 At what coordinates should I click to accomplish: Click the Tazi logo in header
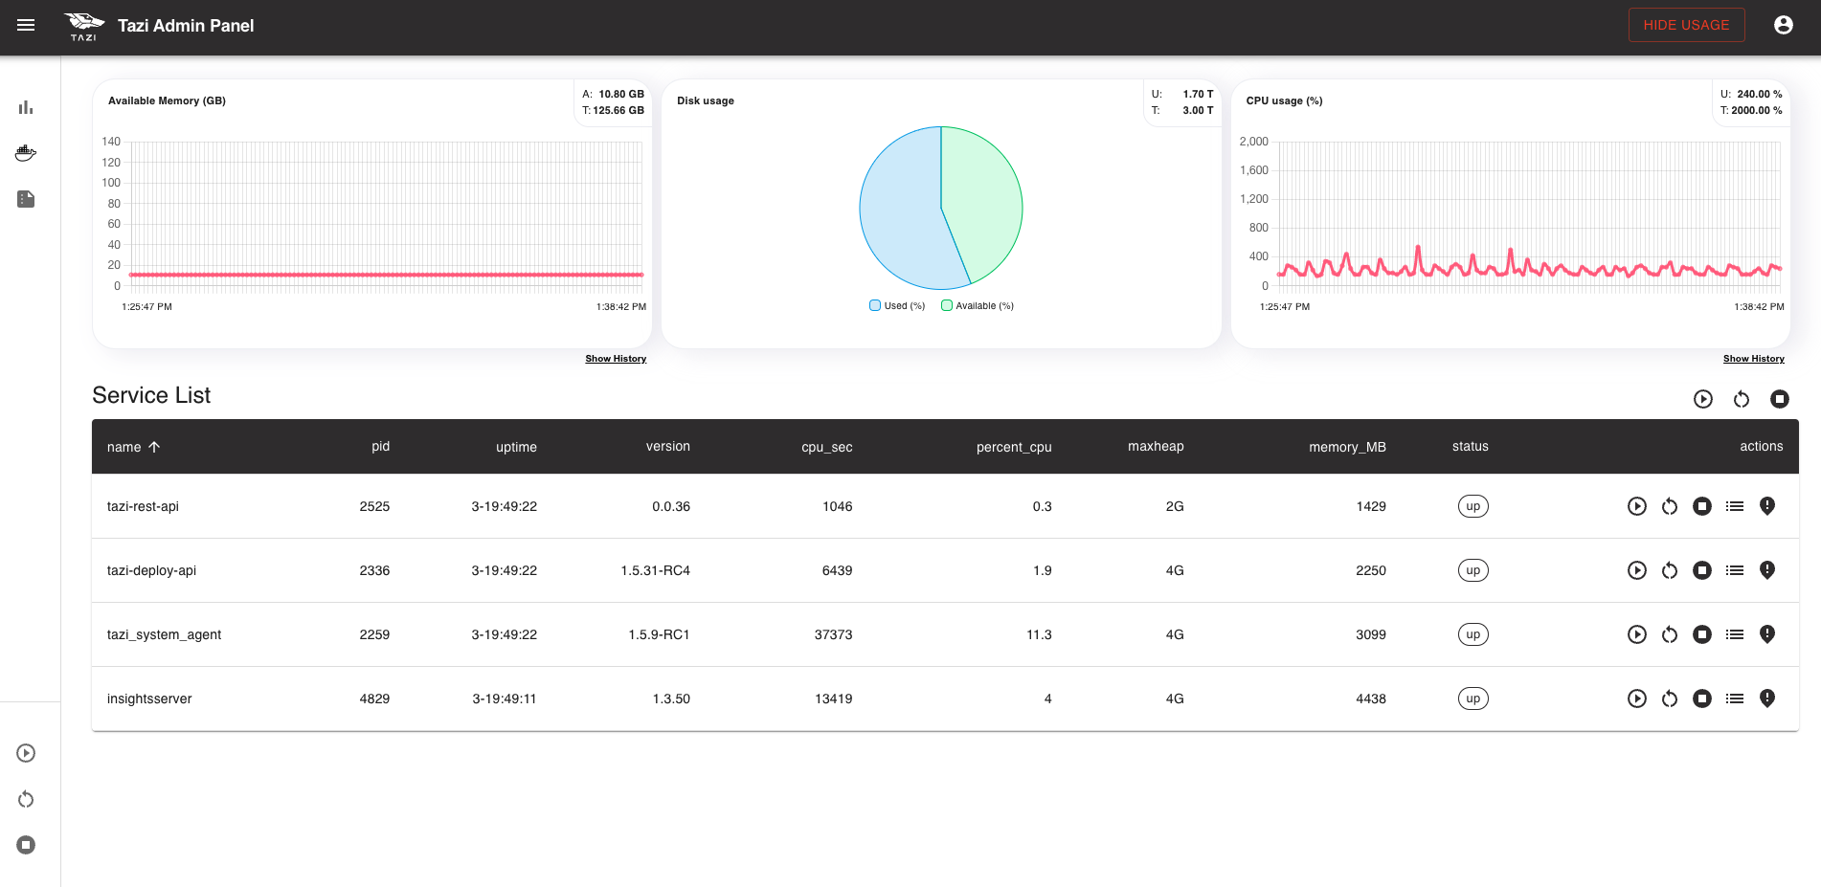84,27
